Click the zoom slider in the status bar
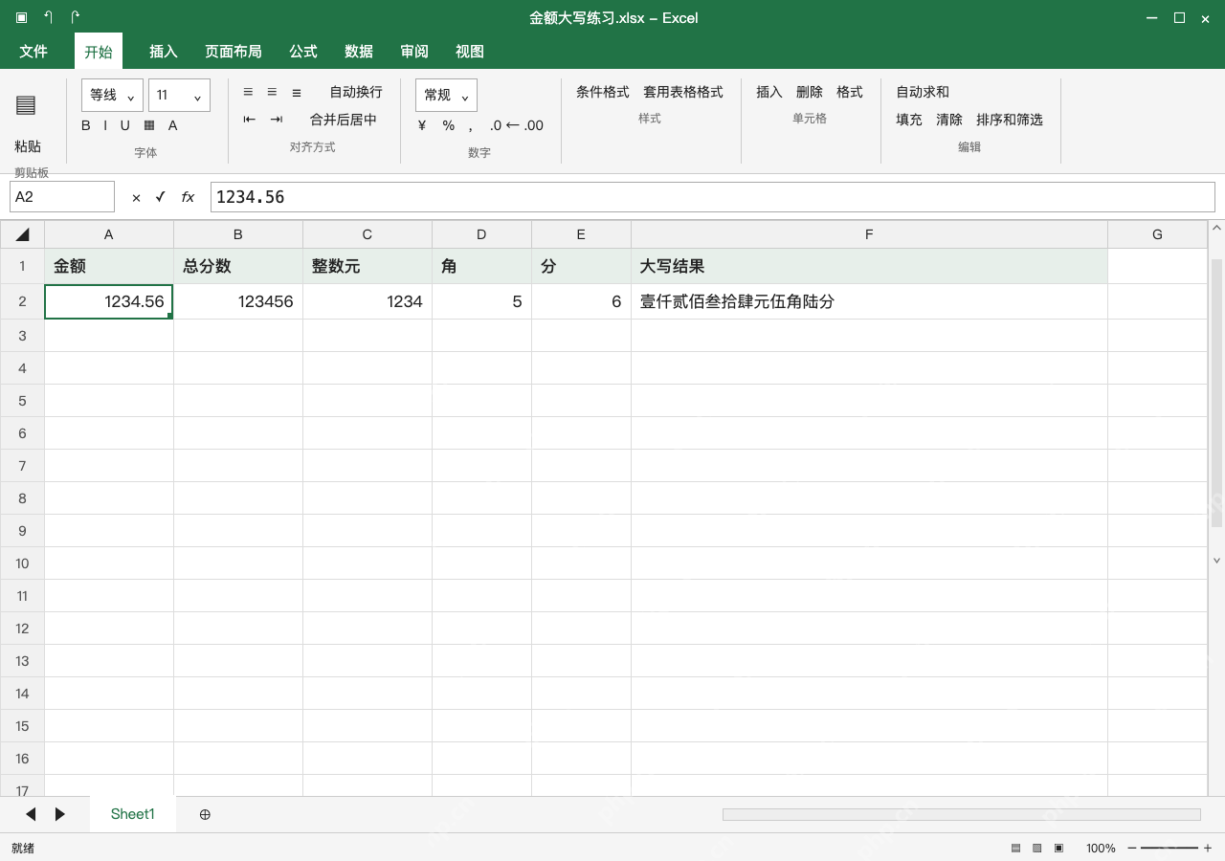 coord(1169,849)
